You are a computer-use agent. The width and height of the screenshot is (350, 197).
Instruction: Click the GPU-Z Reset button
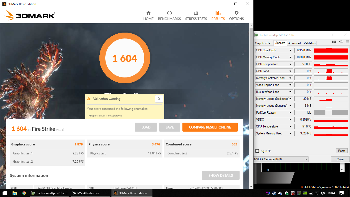point(342,151)
